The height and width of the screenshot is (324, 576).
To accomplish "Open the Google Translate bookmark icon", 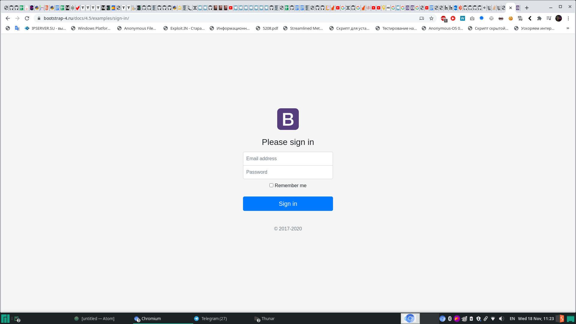I will tap(17, 28).
